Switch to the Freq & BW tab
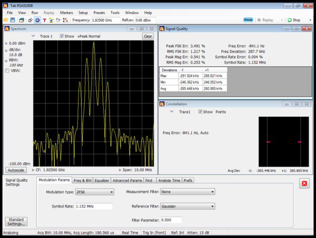Image resolution: width=316 pixels, height=238 pixels. click(x=83, y=180)
